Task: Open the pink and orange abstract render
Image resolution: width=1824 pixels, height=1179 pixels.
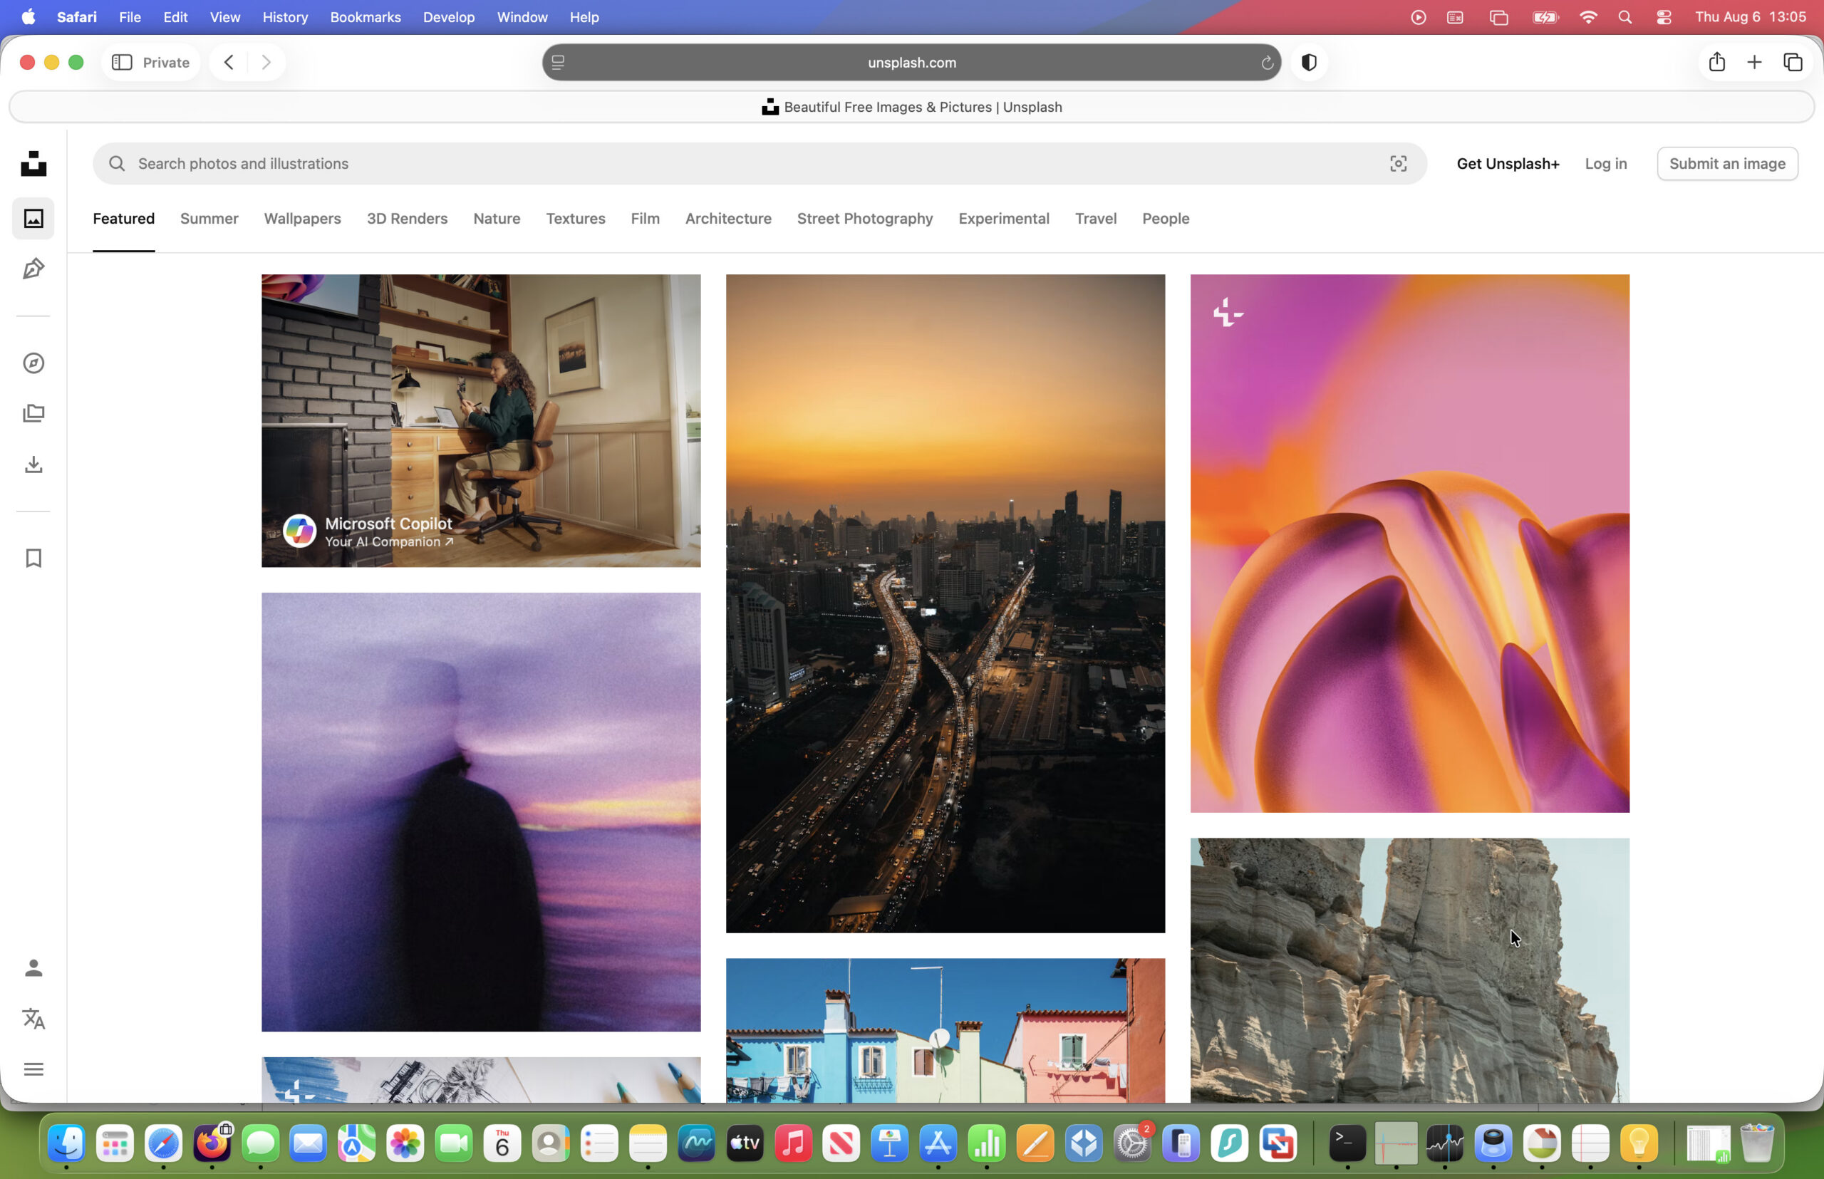Action: 1409,543
